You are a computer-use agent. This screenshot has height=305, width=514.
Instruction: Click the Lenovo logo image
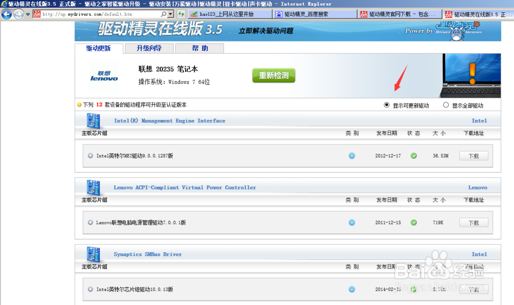point(104,76)
